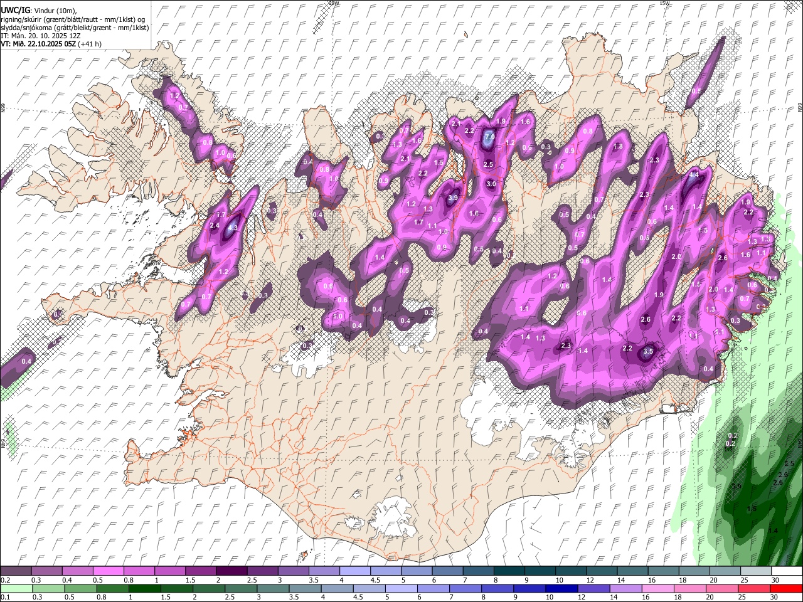Click the pale green swatch starting at 0.1

tap(16, 588)
